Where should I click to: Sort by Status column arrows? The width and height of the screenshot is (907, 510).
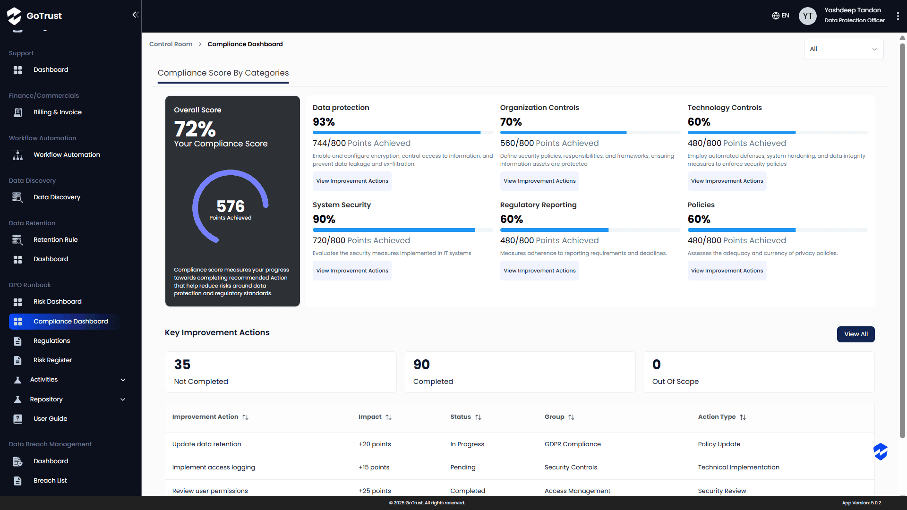click(x=479, y=417)
